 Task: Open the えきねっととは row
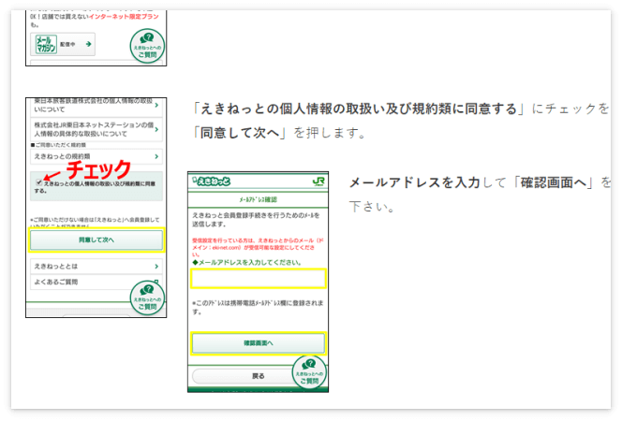tap(96, 266)
